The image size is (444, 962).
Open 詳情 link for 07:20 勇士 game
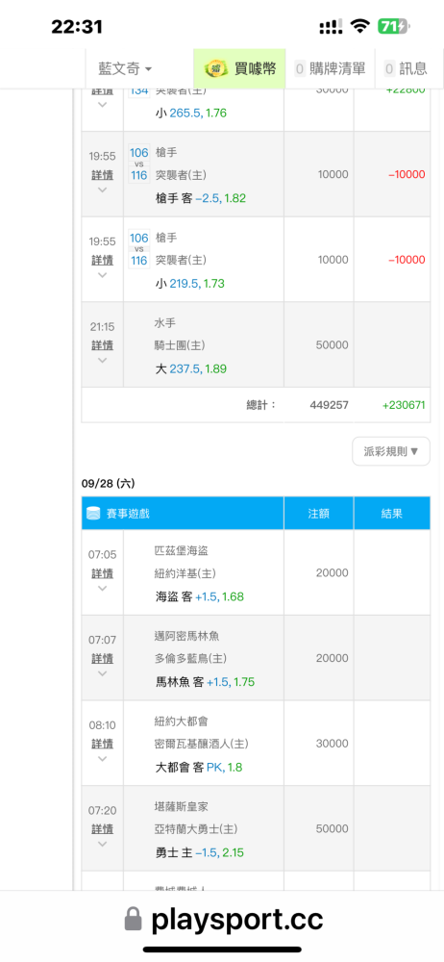click(x=103, y=829)
